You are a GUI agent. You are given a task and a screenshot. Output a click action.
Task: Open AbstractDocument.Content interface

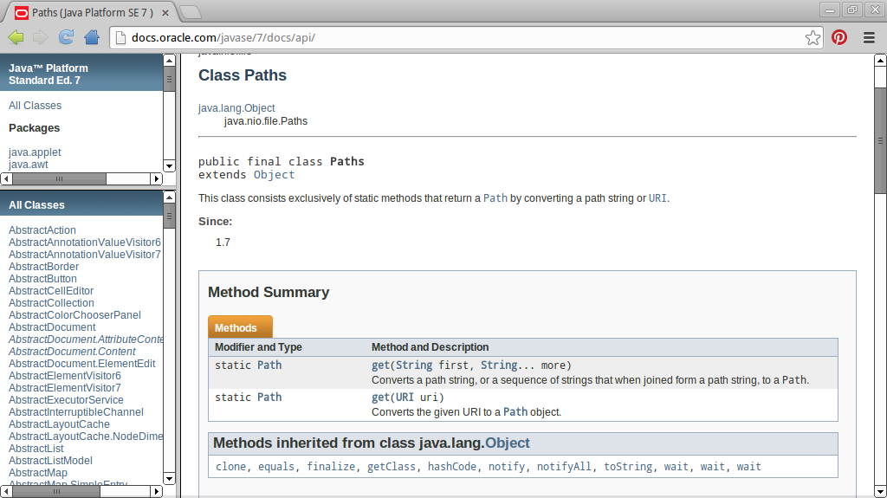72,352
